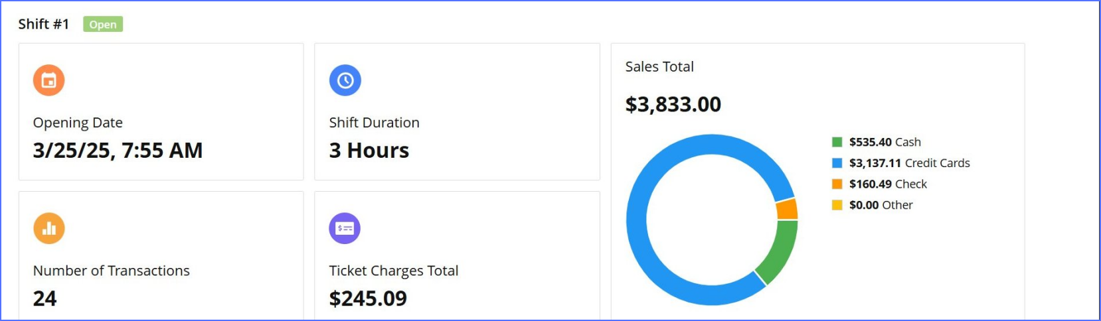Select the $160.49 Check legend label
This screenshot has height=321, width=1101.
tap(888, 184)
